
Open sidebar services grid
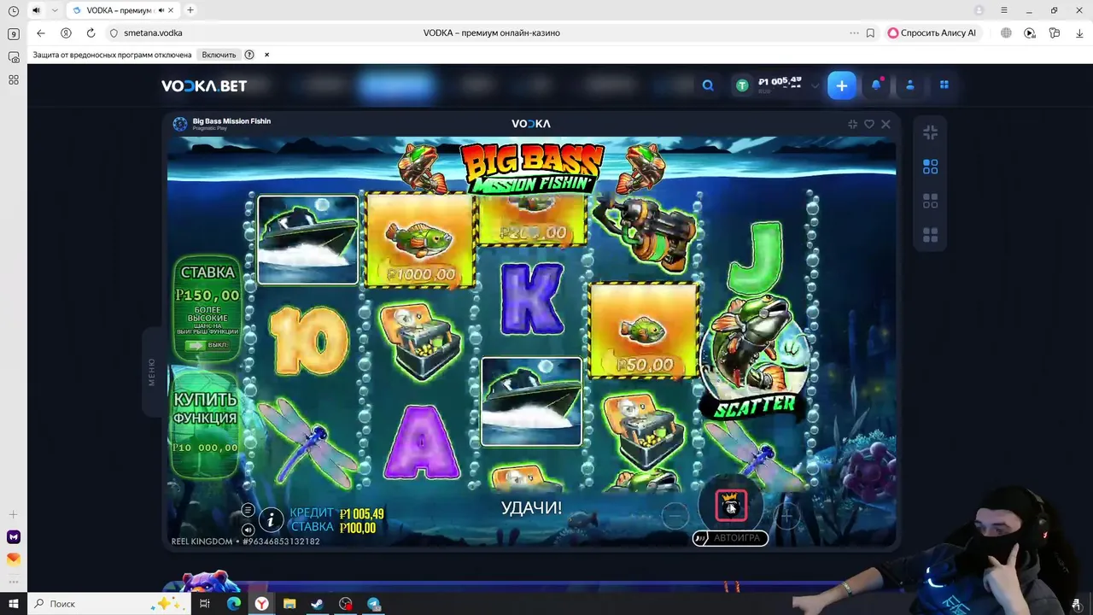[13, 79]
